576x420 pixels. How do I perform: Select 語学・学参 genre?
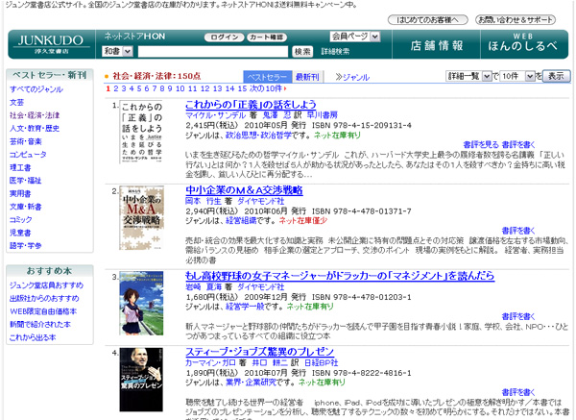click(x=26, y=246)
